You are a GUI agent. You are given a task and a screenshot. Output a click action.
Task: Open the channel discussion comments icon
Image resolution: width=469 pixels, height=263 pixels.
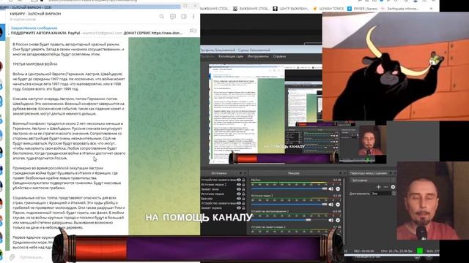[x=173, y=16]
